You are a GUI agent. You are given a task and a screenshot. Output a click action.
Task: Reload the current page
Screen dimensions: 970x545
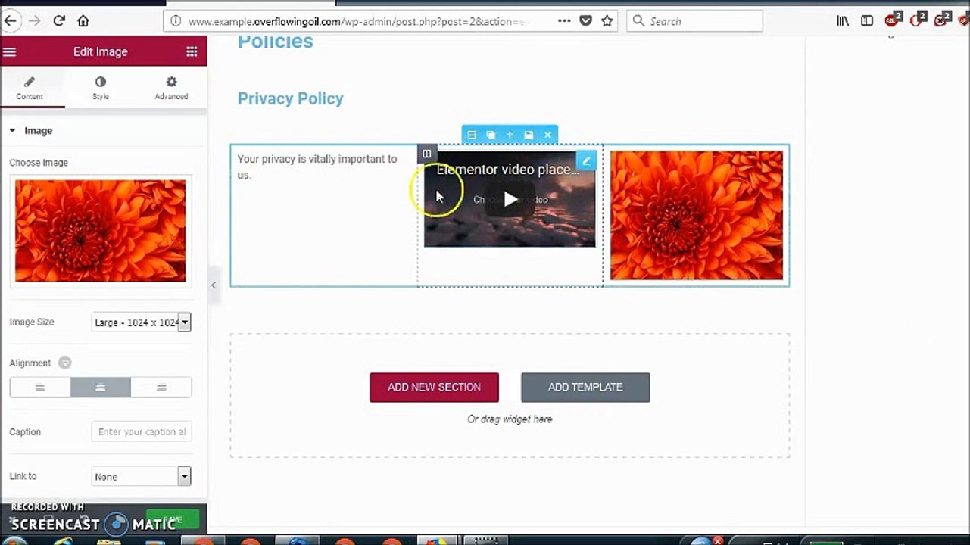click(x=59, y=21)
